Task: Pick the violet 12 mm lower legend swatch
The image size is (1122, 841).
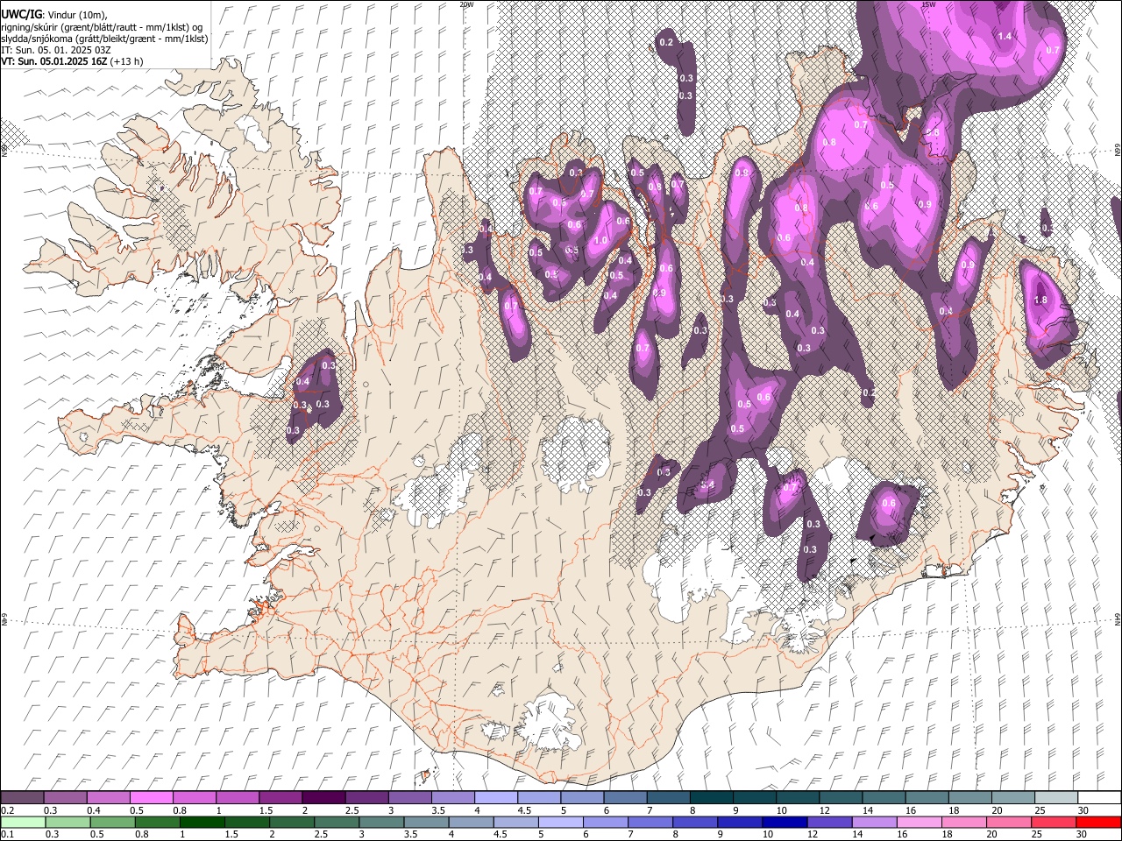Action: pos(828,822)
